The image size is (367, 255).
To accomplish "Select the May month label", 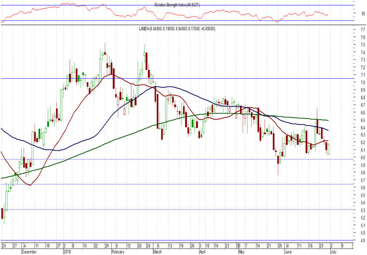I will [242, 252].
